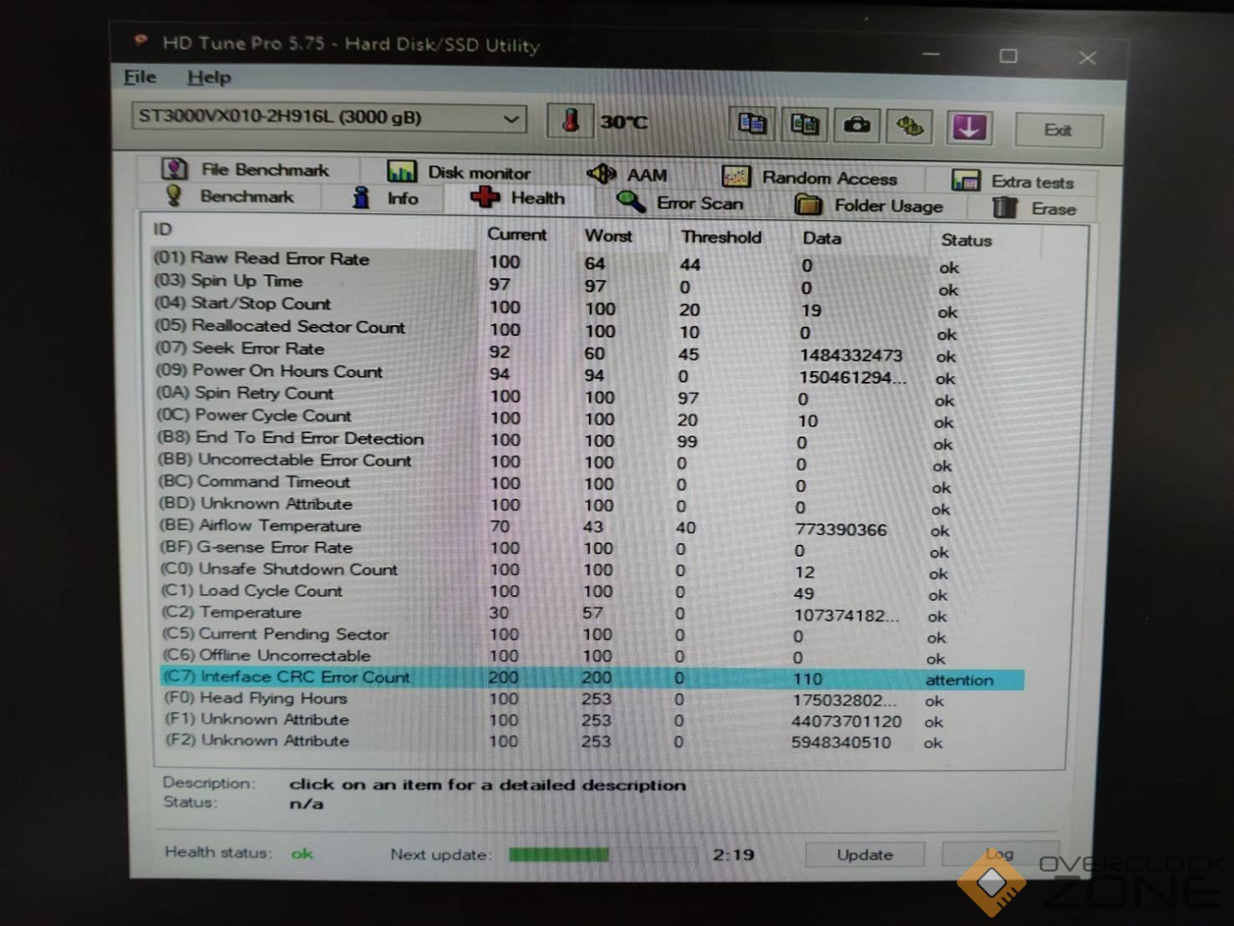This screenshot has height=926, width=1234.
Task: Select the Benchmark tab
Action: coord(230,196)
